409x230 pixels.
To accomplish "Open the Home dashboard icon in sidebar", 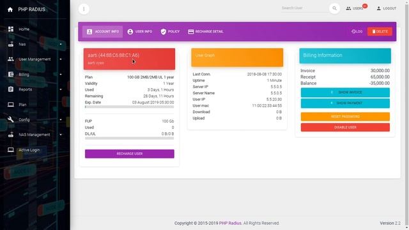I will (x=11, y=29).
